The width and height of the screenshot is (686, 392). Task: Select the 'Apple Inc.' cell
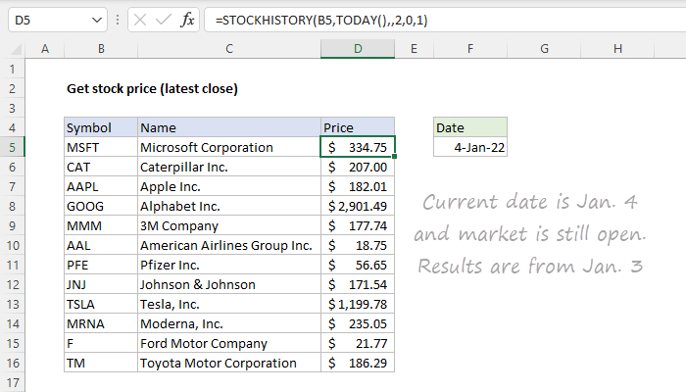229,186
